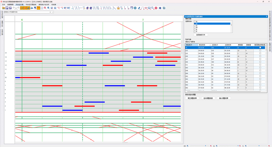Click the save icon in the toolbar
The image size is (272, 147).
pos(7,8)
